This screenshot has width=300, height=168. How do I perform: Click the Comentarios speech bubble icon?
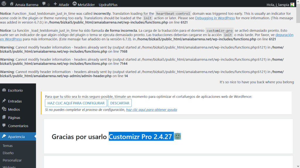(4, 125)
